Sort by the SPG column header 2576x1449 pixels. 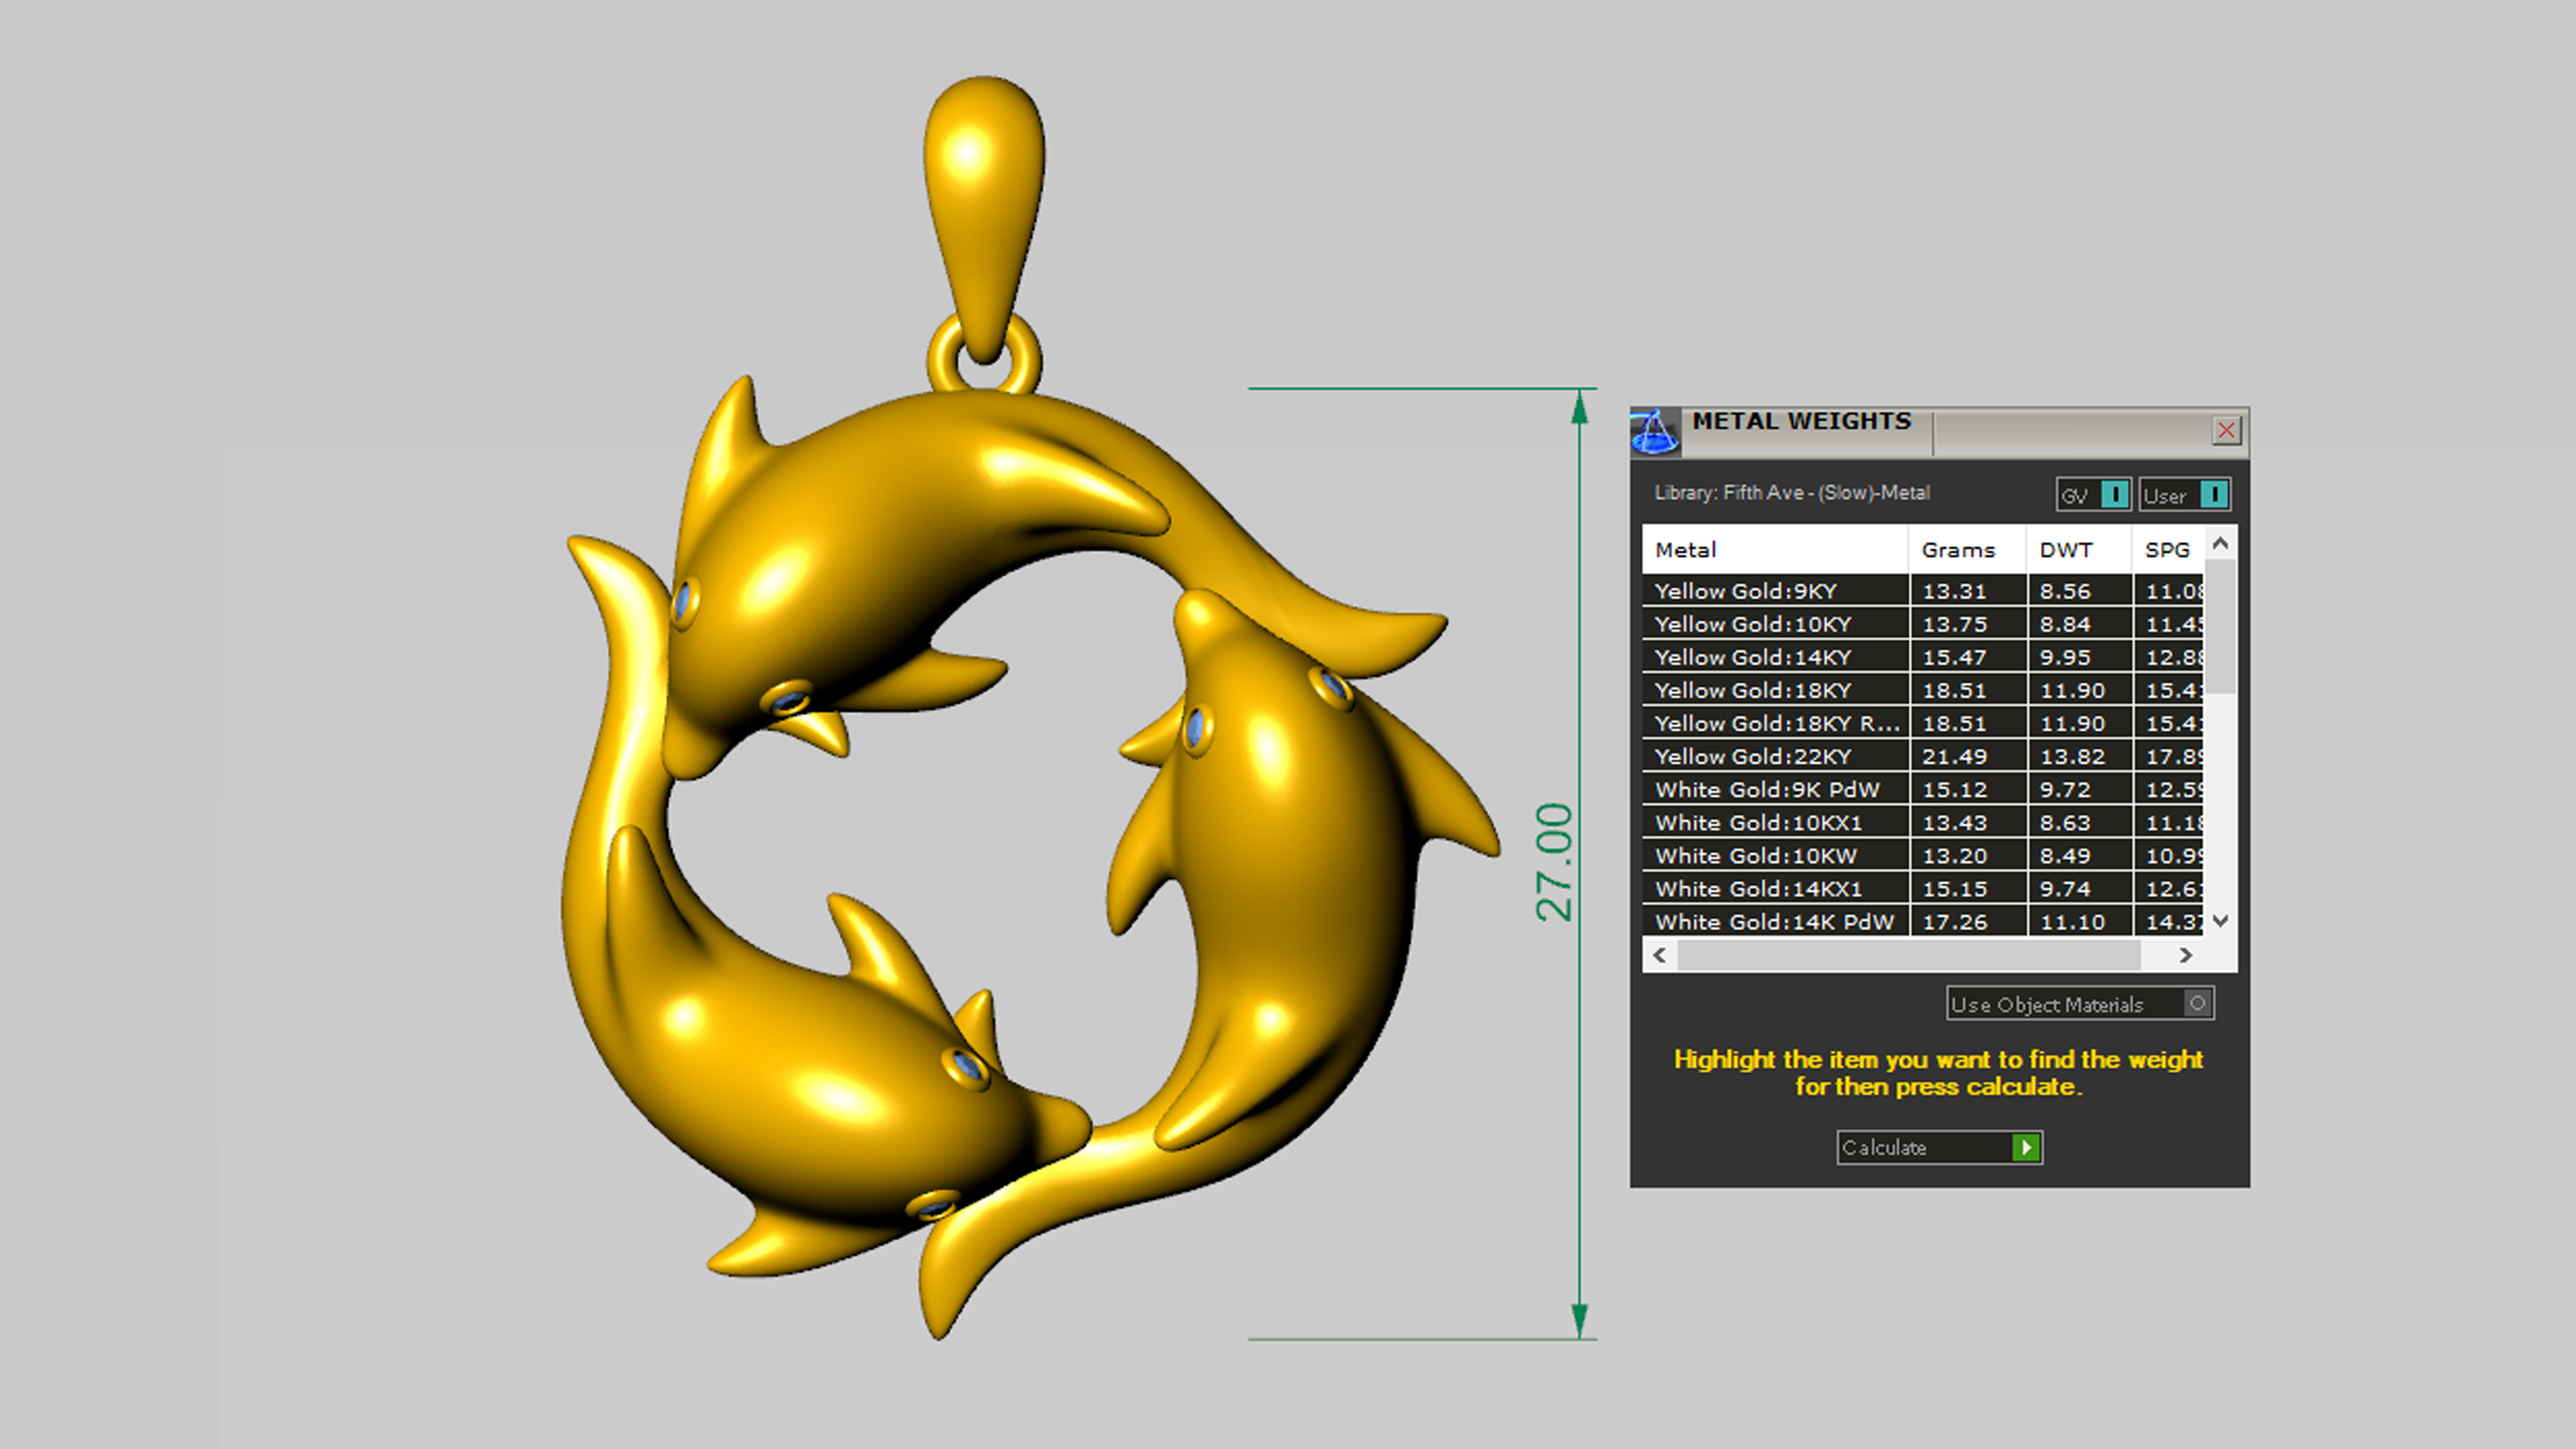(x=2168, y=550)
